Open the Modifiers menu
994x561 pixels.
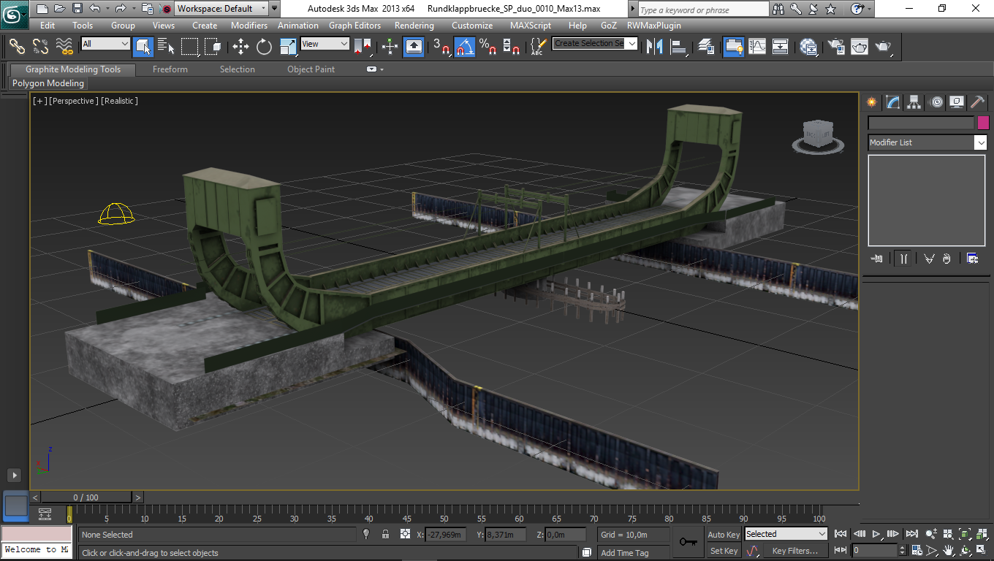click(249, 25)
